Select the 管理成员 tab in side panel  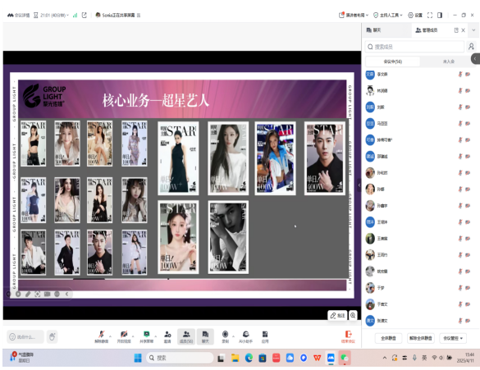point(426,30)
